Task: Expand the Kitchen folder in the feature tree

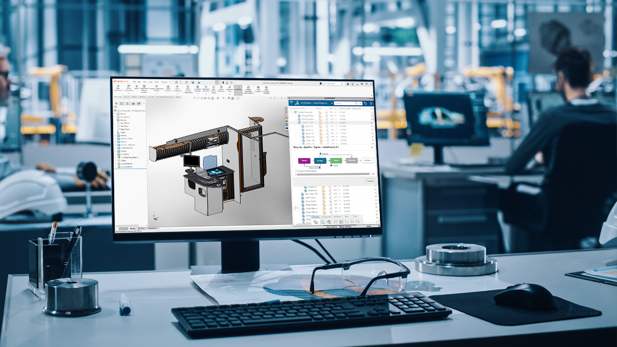Action: (x=115, y=136)
